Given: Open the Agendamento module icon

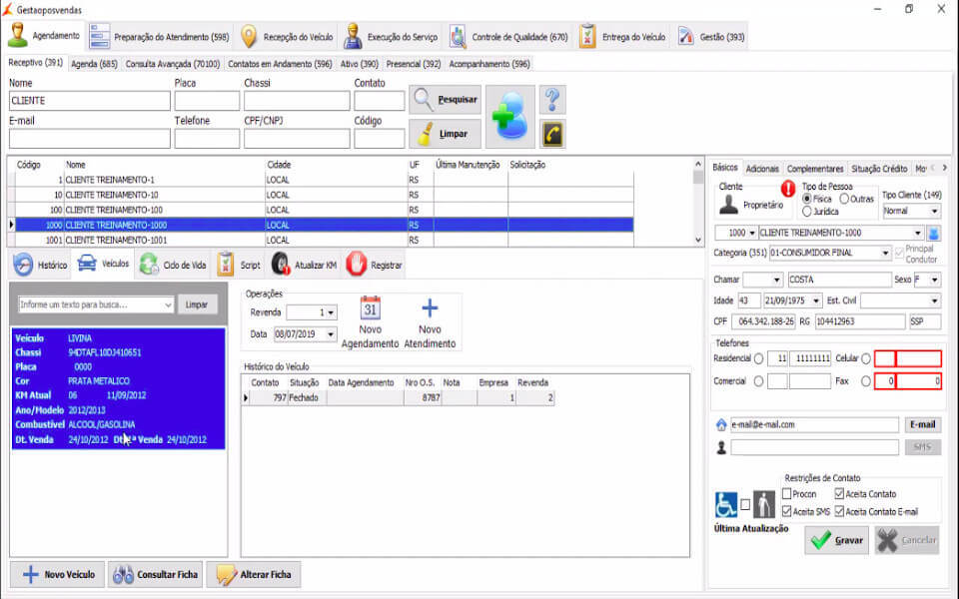Looking at the screenshot, I should pyautogui.click(x=18, y=36).
